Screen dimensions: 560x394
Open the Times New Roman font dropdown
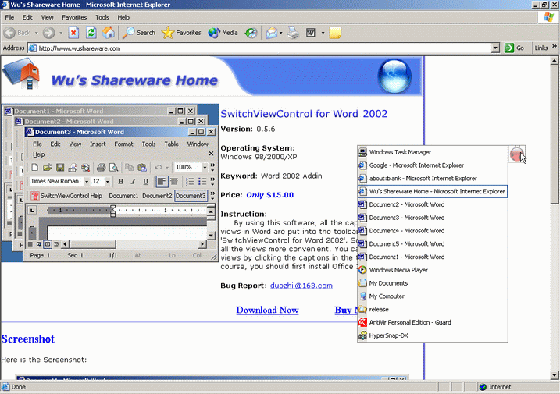coord(86,181)
